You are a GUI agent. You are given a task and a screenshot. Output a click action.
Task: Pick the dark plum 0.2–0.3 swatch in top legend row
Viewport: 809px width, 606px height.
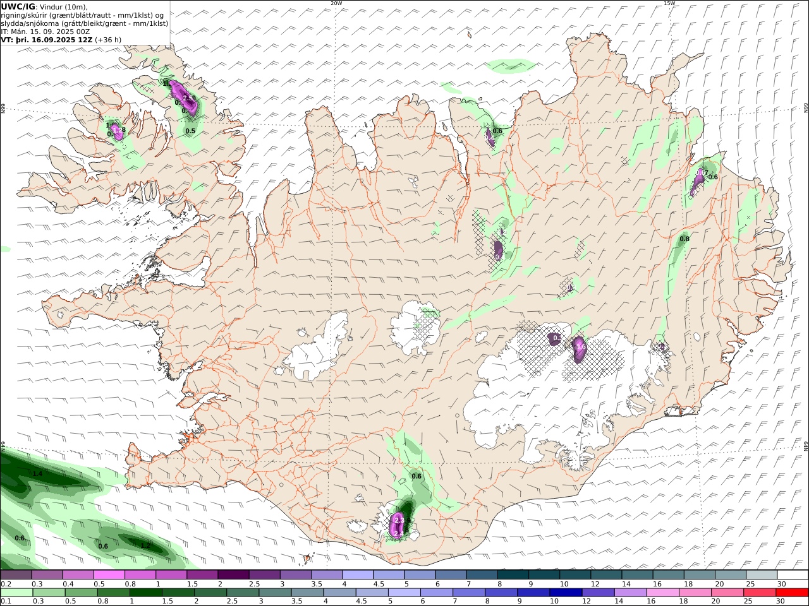(16, 574)
